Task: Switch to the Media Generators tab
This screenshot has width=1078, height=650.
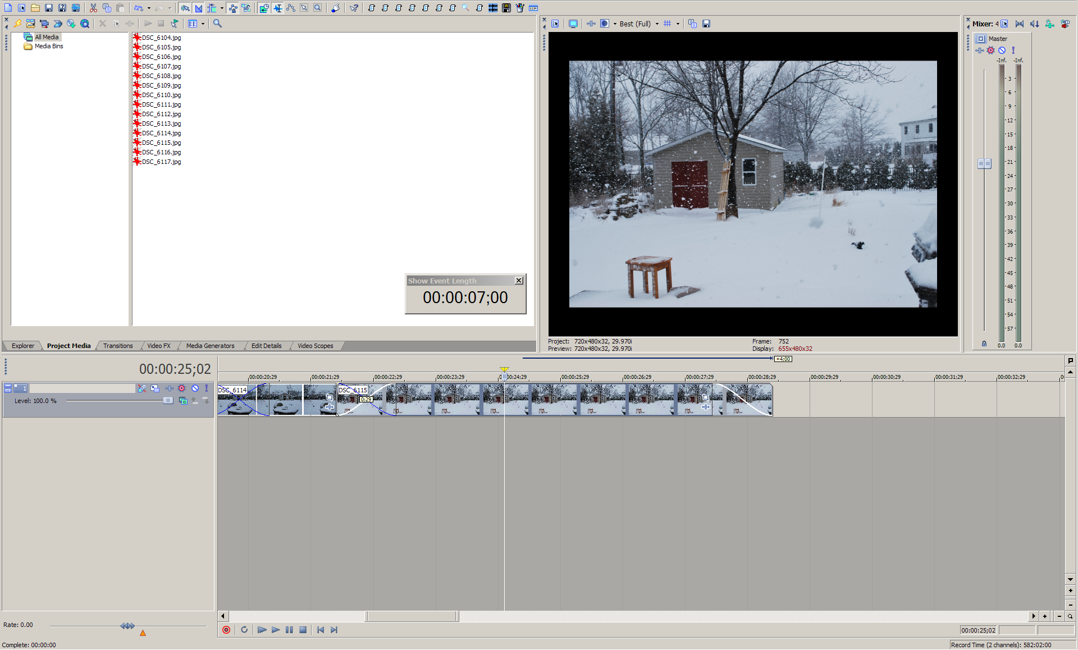Action: [210, 346]
